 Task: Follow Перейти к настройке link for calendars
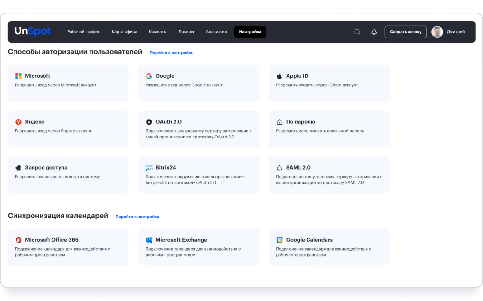coord(137,217)
